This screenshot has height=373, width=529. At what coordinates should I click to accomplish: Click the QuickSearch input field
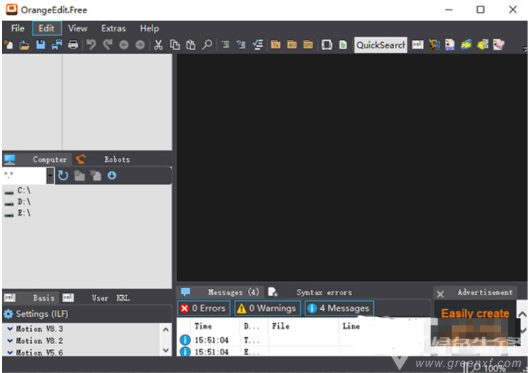381,45
